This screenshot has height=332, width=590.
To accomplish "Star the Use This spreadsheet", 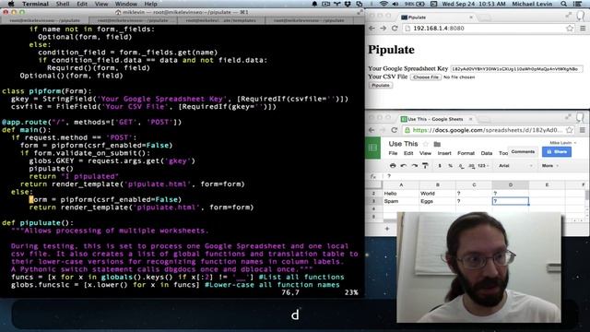I will (426, 144).
